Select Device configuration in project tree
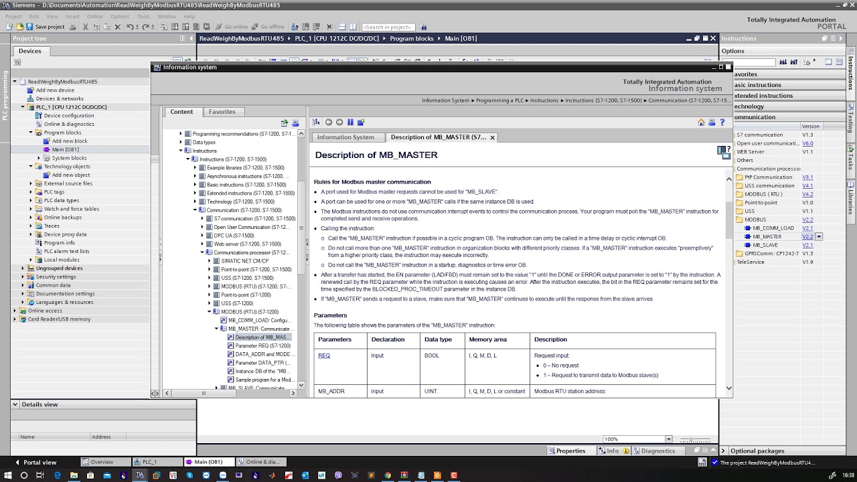Screen dimensions: 857x482 pos(69,115)
